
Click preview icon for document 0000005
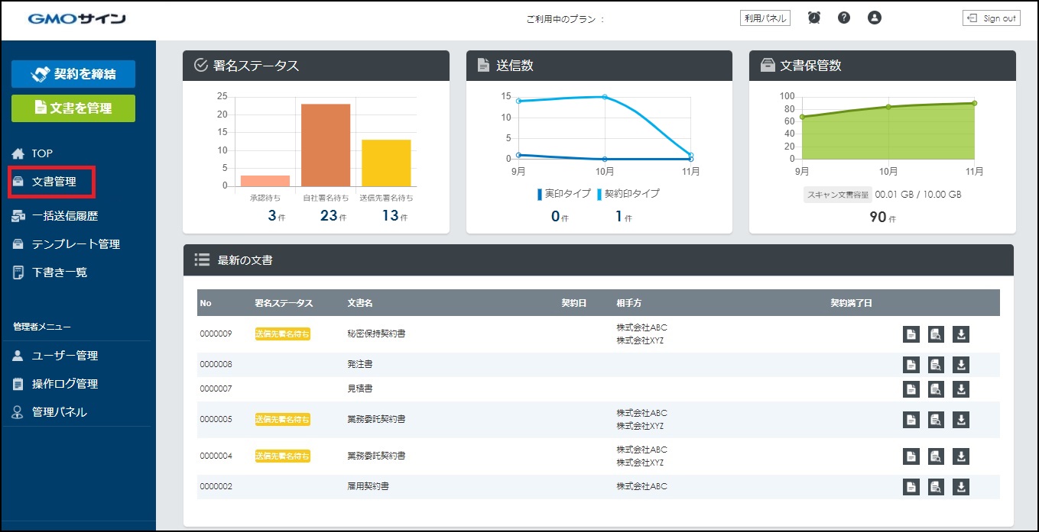click(936, 420)
